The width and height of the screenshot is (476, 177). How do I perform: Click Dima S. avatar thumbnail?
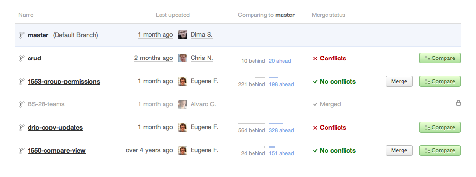[183, 35]
